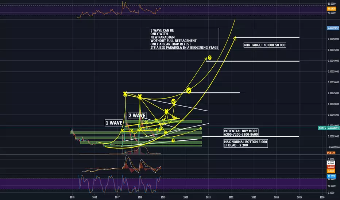The height and width of the screenshot is (200, 340).
Task: Click the 2019 label on the time axis
Action: pyautogui.click(x=163, y=197)
